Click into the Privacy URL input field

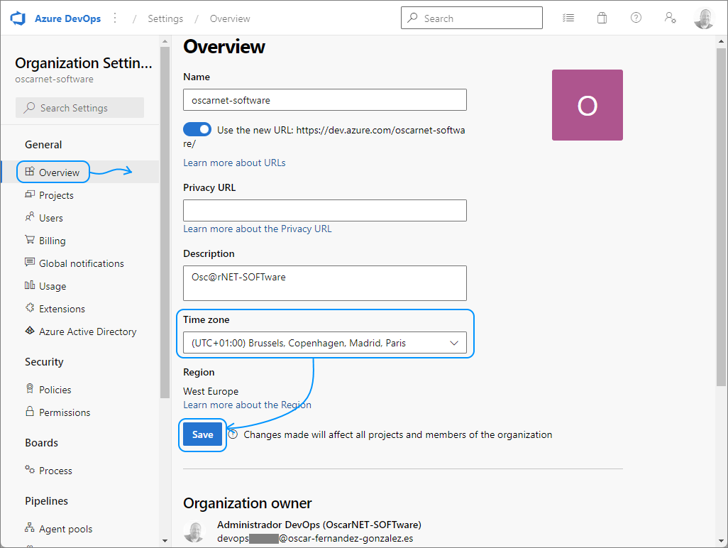[324, 210]
